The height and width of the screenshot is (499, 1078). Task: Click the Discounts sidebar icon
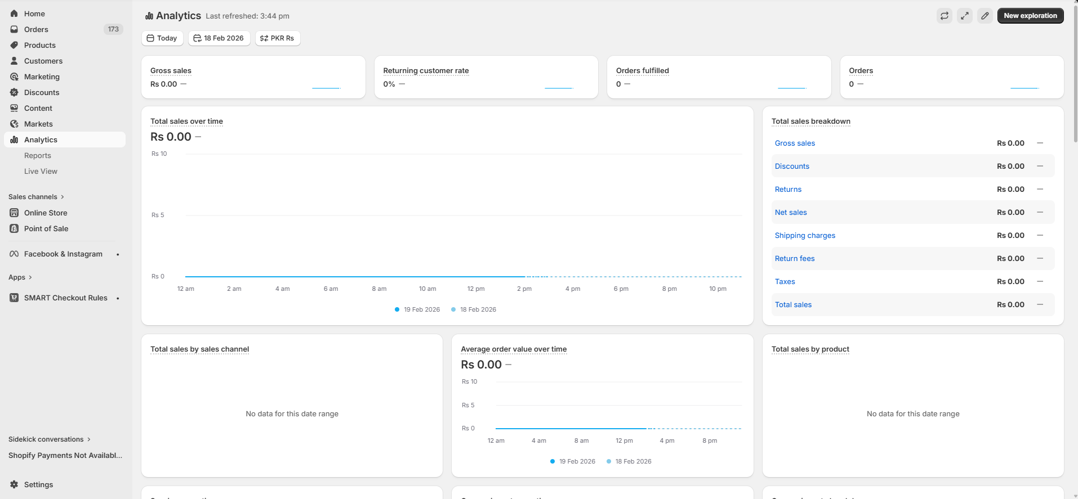(14, 92)
